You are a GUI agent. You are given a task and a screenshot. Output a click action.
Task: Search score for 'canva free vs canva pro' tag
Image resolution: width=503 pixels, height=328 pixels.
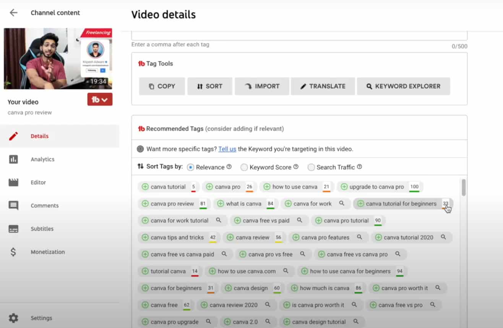click(x=398, y=254)
